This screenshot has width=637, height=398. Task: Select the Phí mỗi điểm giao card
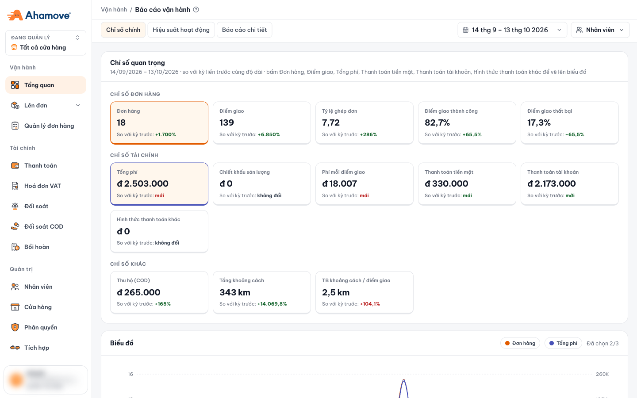point(365,184)
